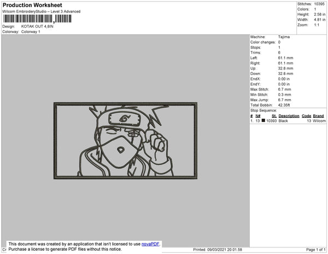Click the Up value 32.8 mm
Screen dimensions: 328x254
(285, 68)
